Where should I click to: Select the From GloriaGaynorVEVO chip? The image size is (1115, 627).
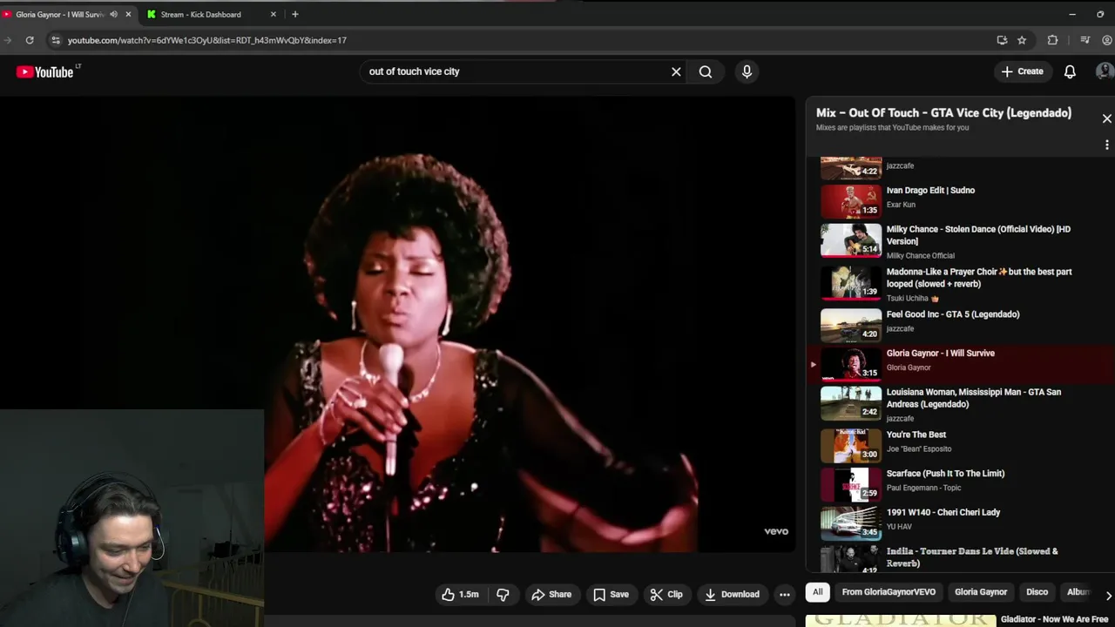coord(889,592)
